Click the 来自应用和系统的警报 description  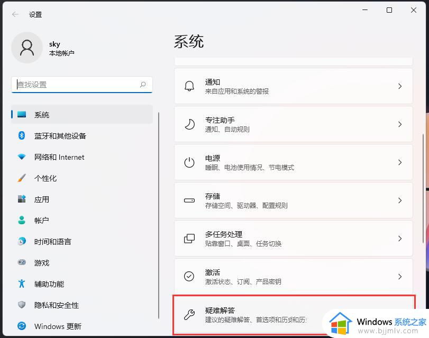tap(237, 91)
